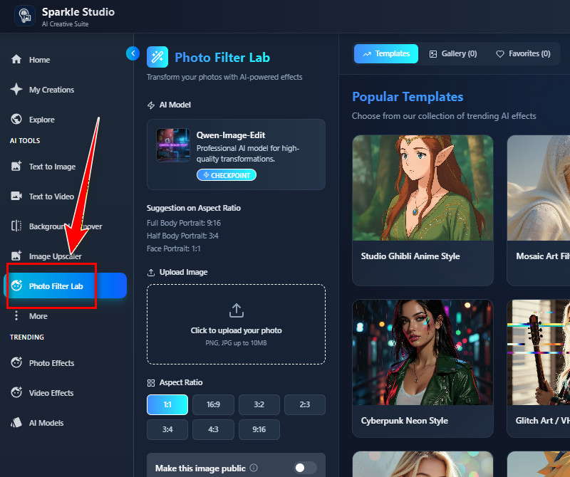
Task: Choose the 9:16 aspect ratio option
Action: [259, 430]
